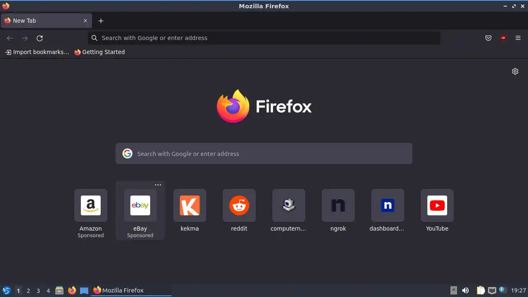
Task: Open the Firefox application hamburger menu
Action: [518, 38]
